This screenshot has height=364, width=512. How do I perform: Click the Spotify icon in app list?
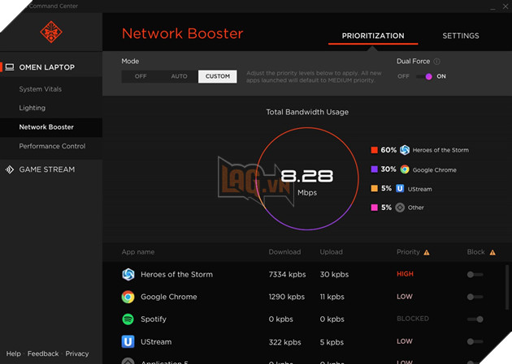click(128, 319)
